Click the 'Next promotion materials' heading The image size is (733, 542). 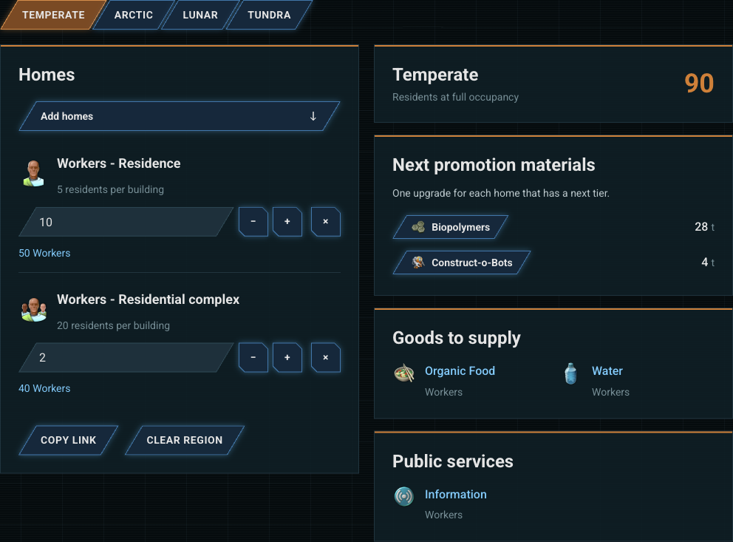coord(494,165)
